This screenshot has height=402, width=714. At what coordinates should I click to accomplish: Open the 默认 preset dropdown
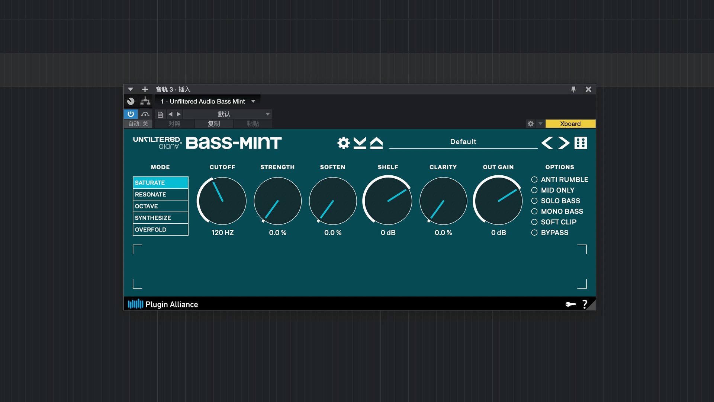[x=228, y=114]
